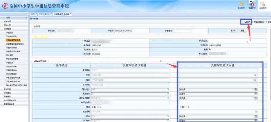Switch to the 学籍数据维护 tab
Image resolution: width=271 pixels, height=122 pixels.
point(44,14)
